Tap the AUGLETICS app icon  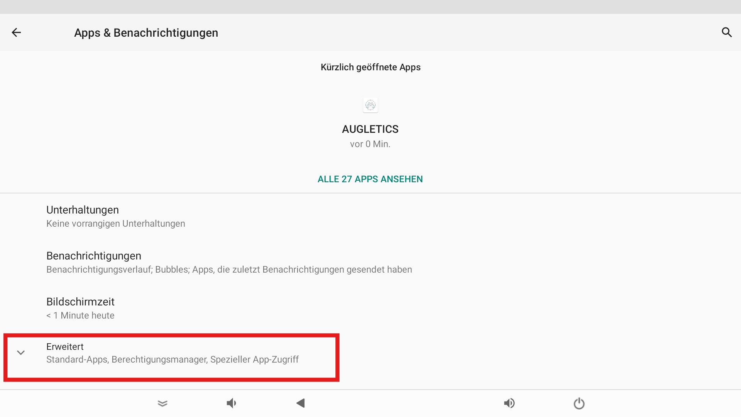[370, 105]
